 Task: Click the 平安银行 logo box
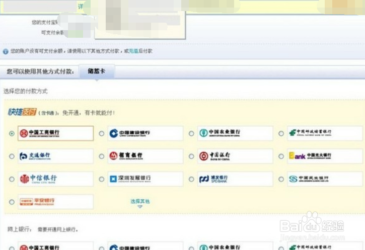click(x=55, y=202)
